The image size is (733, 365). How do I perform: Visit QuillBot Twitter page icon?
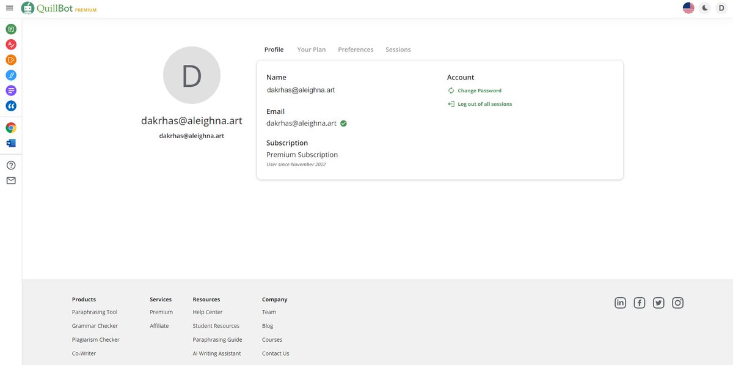658,303
